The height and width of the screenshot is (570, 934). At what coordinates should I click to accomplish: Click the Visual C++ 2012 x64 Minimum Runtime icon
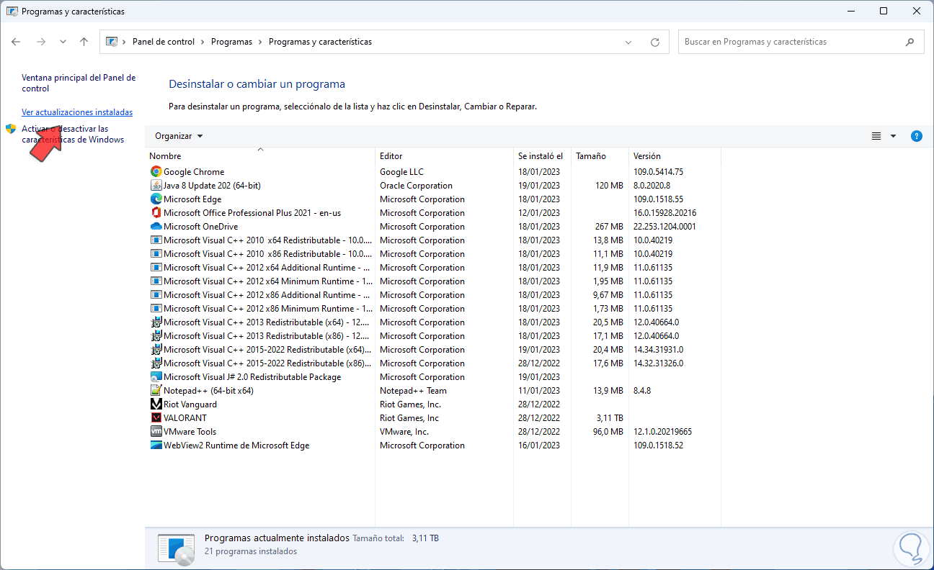(x=156, y=281)
